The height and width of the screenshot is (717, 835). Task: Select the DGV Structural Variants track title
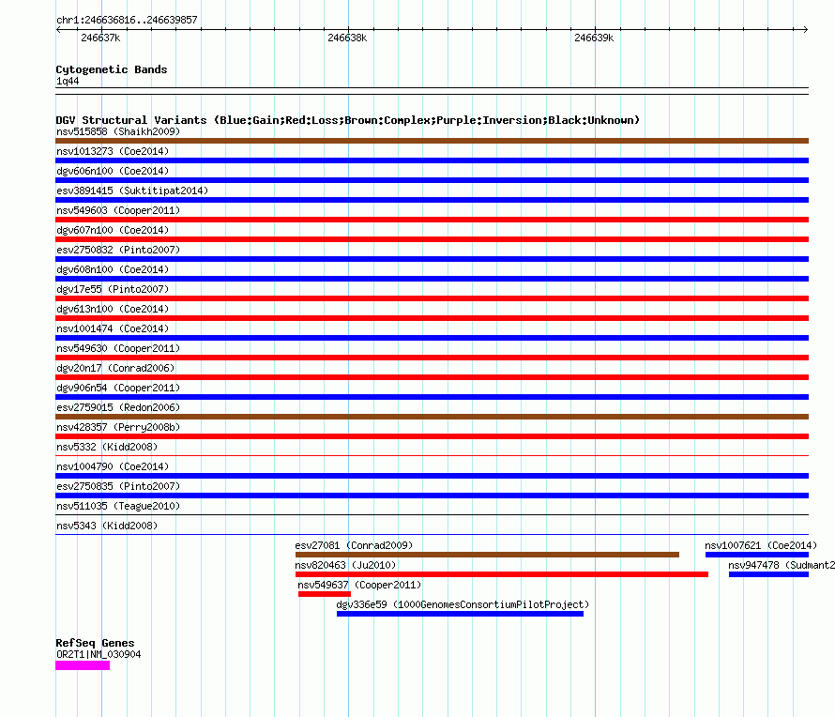click(x=348, y=120)
